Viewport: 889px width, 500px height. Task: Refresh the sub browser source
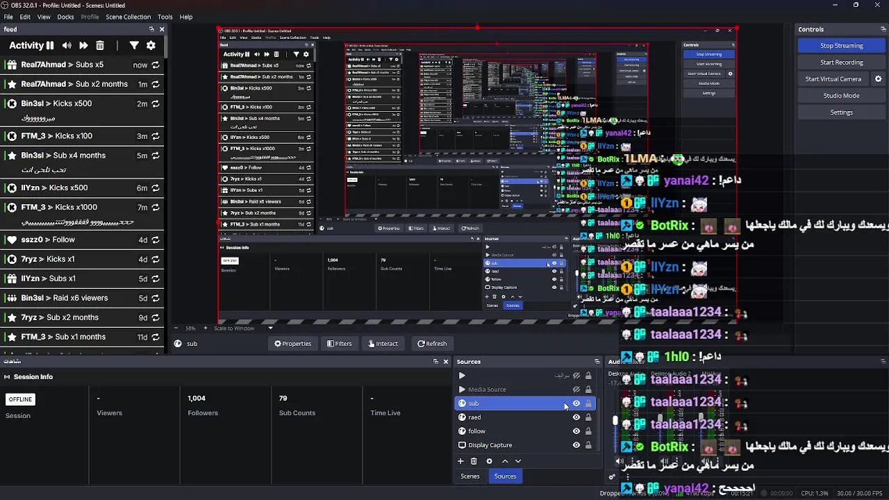click(432, 344)
